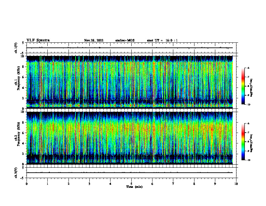Click the -10 label on the ch.1 color bar

coord(249,105)
